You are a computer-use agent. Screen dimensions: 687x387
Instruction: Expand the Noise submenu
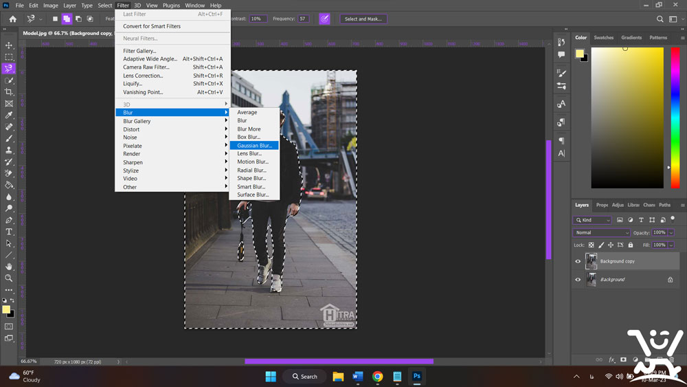tap(172, 137)
